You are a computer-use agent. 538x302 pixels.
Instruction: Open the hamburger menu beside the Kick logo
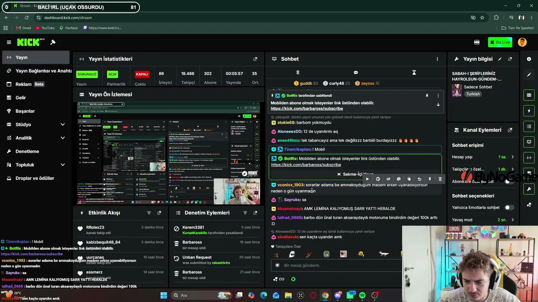click(x=9, y=42)
